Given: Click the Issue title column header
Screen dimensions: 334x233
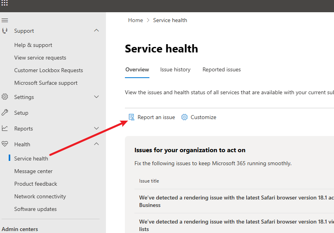Looking at the screenshot, I should [149, 181].
